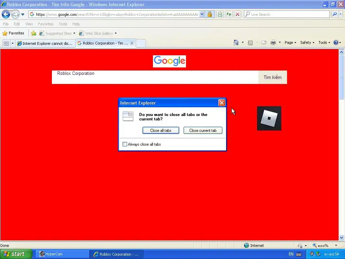Choose Close current tab in dialog

pos(203,131)
